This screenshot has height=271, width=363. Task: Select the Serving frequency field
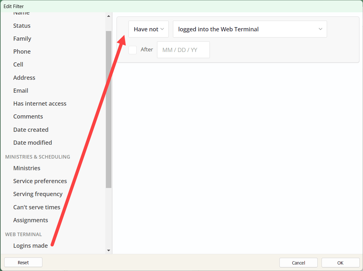pyautogui.click(x=38, y=194)
